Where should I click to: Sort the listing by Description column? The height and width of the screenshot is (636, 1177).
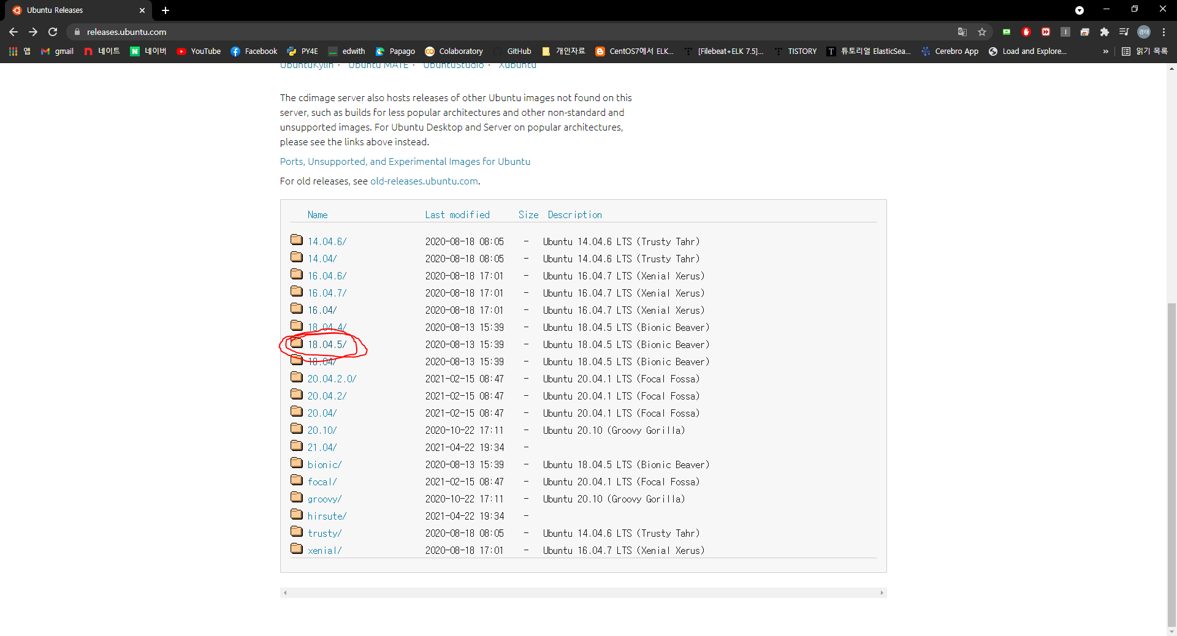pyautogui.click(x=575, y=215)
